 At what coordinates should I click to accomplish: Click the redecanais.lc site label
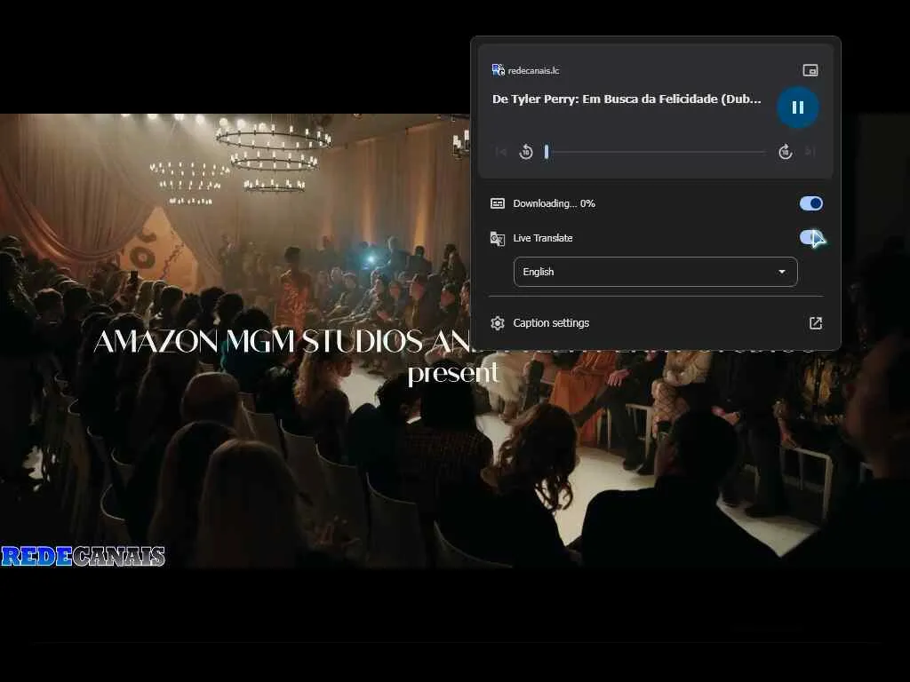click(x=533, y=71)
